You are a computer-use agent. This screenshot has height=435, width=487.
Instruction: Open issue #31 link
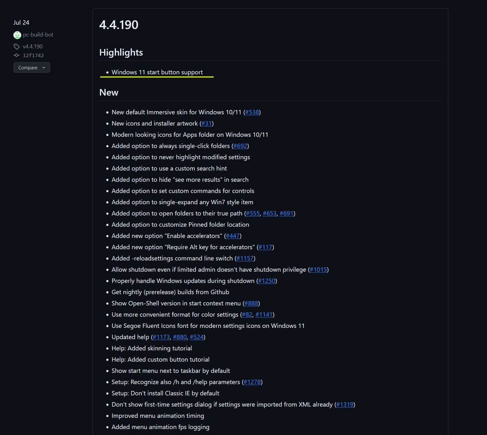click(207, 123)
